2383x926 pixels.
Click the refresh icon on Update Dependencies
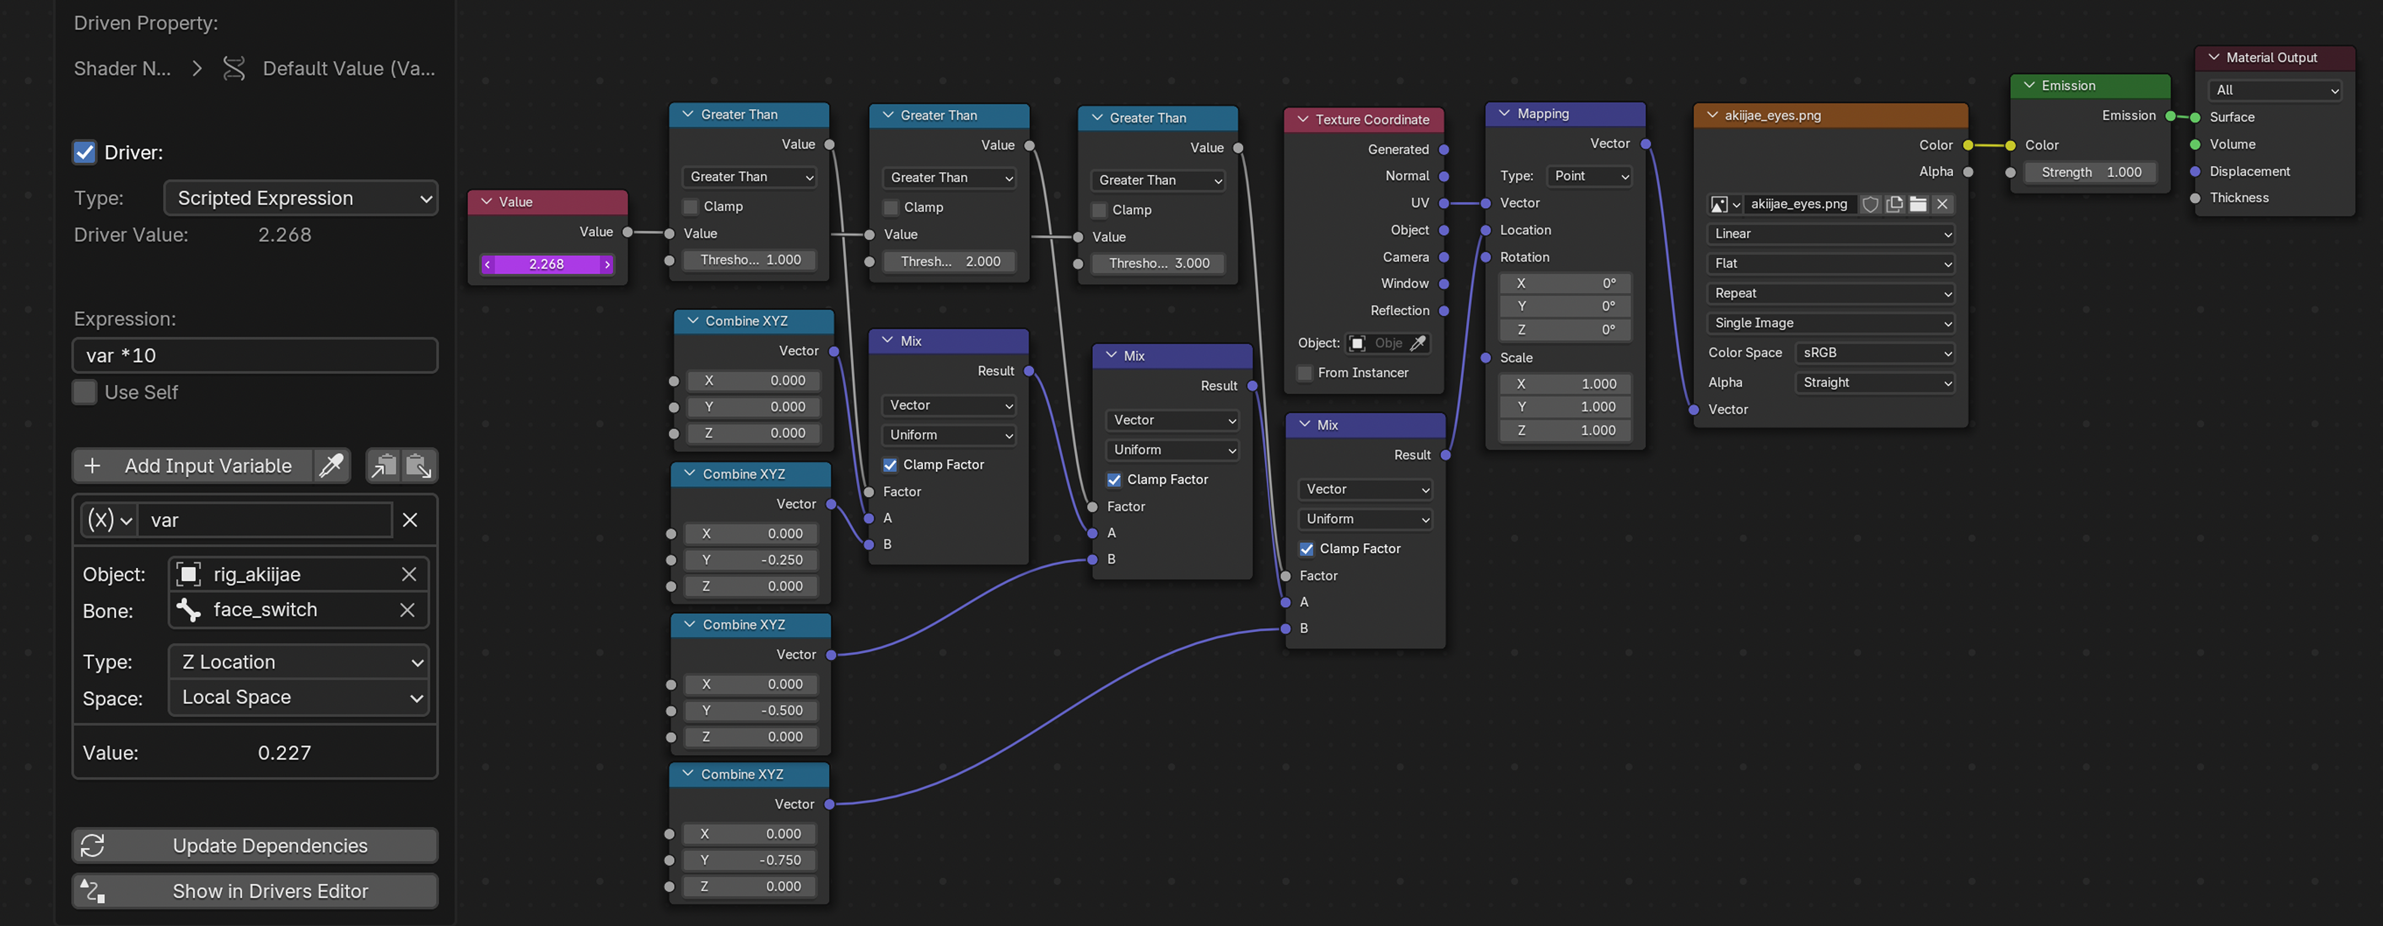click(93, 846)
